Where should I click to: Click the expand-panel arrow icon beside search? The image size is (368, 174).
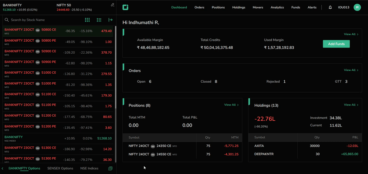[x=110, y=20]
